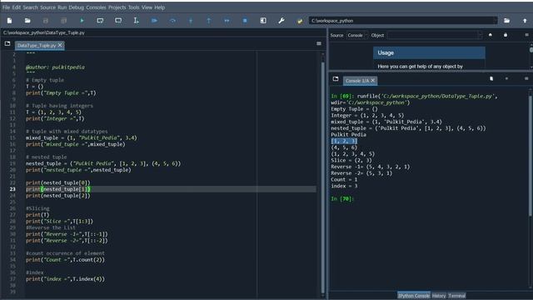Screen dimensions: 533x300
Task: Go to the parent directory with the up arrow
Action: point(525,21)
